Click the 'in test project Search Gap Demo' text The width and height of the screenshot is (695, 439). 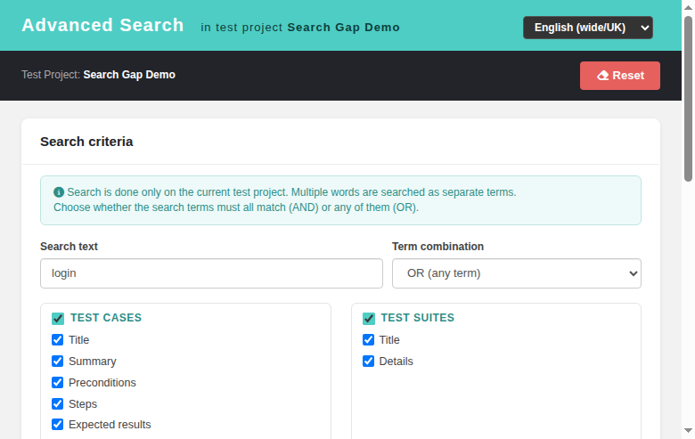300,28
